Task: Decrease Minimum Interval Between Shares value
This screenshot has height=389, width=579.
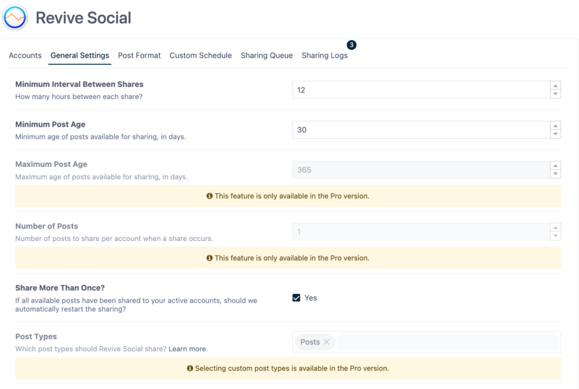Action: 555,94
